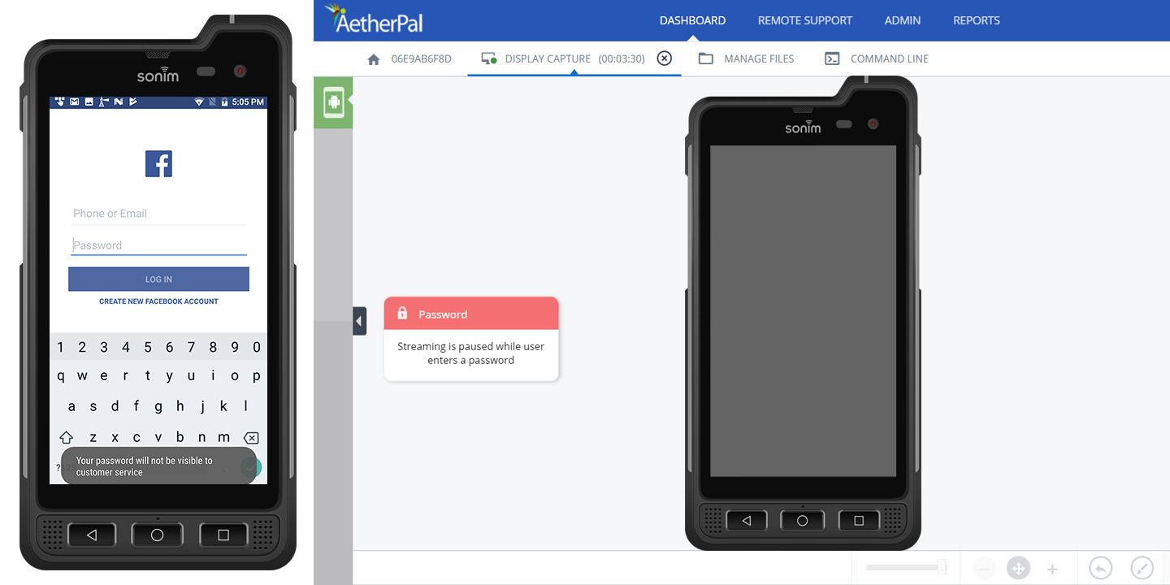Click the red Password notification header
This screenshot has width=1170, height=585.
point(471,314)
